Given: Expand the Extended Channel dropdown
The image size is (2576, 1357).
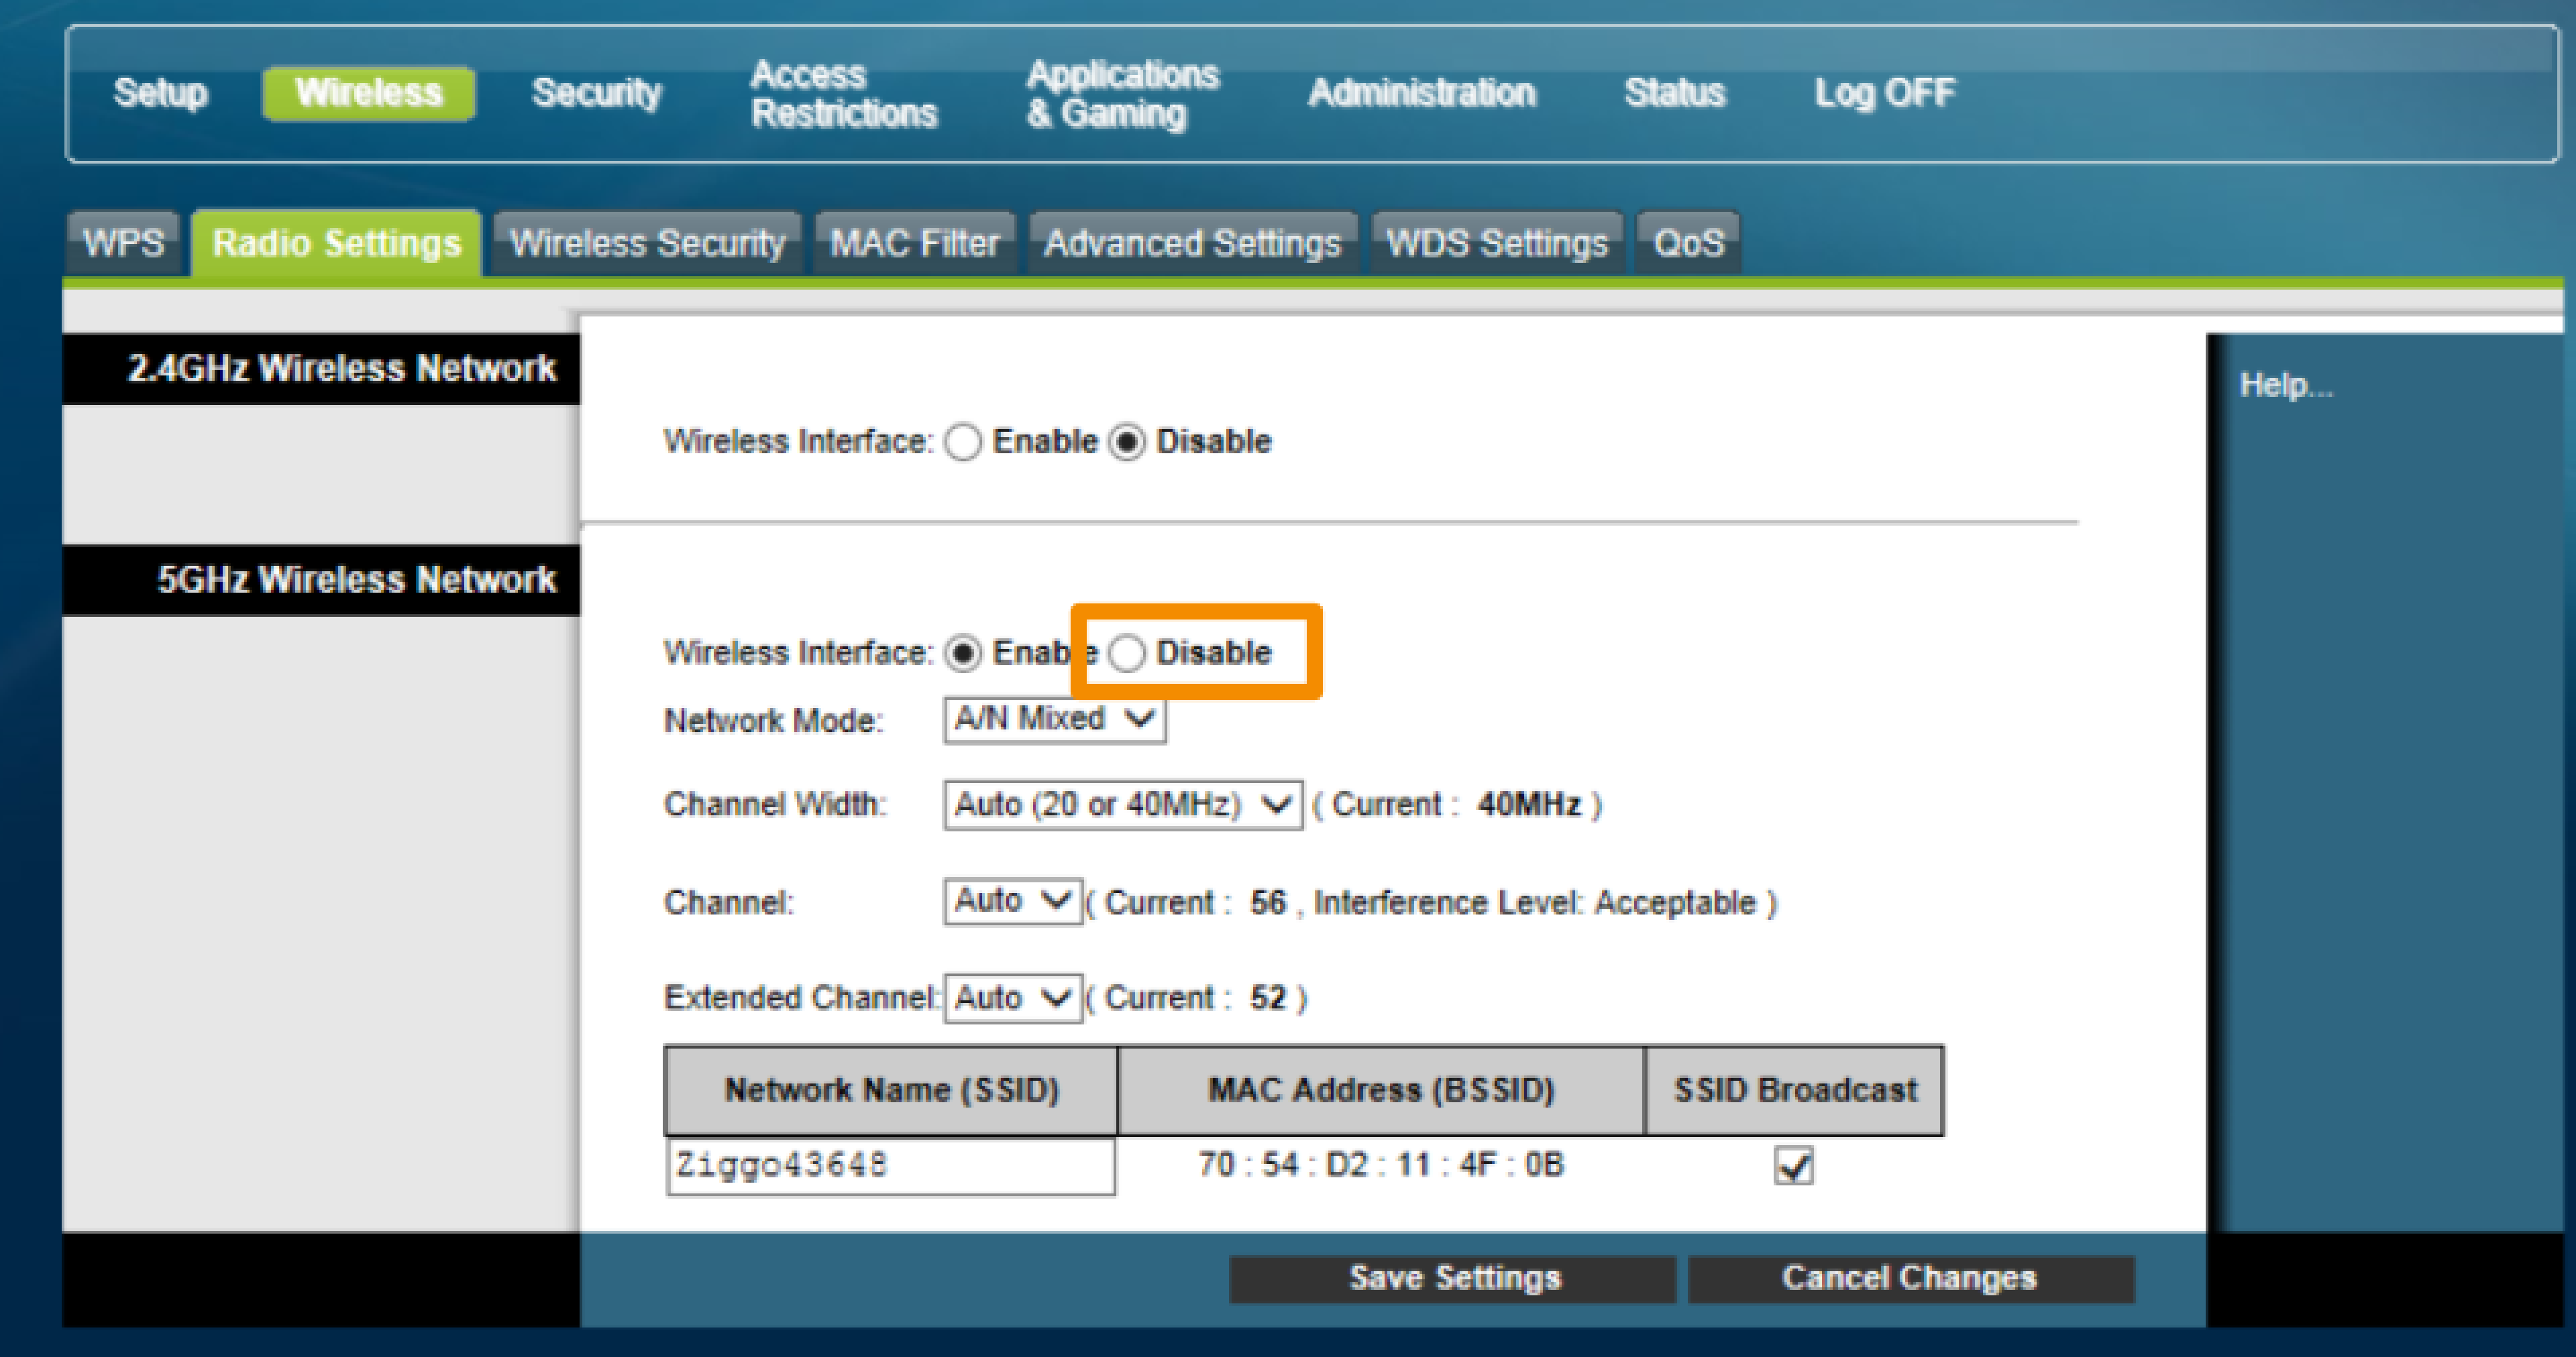Looking at the screenshot, I should point(1011,997).
